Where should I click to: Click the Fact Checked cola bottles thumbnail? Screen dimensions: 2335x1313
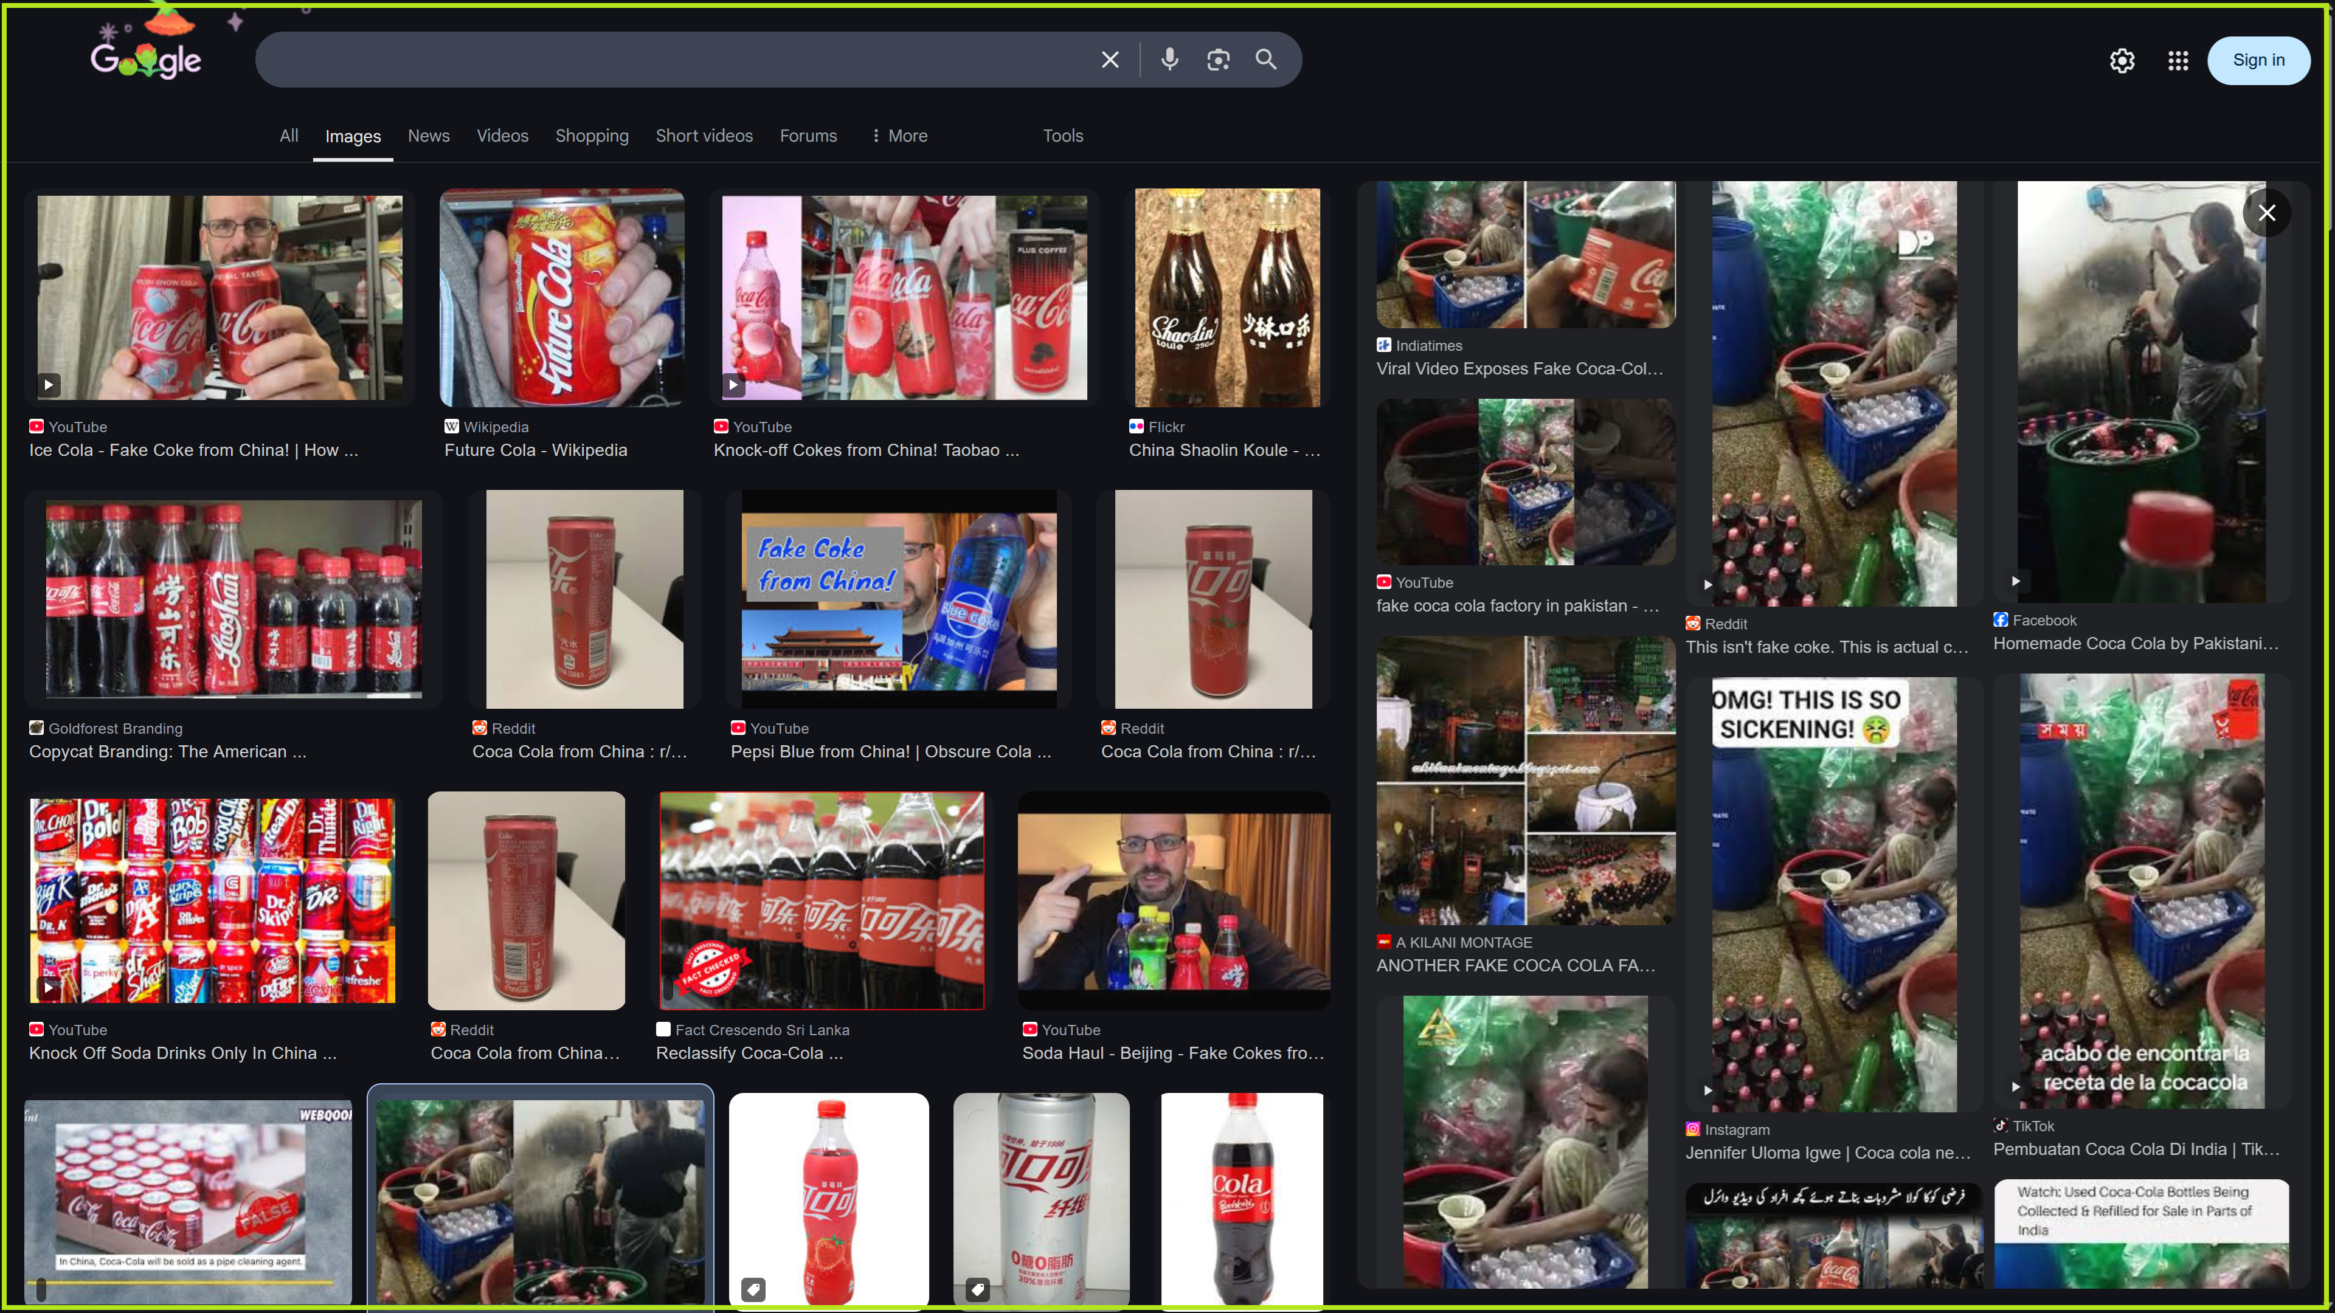point(822,901)
